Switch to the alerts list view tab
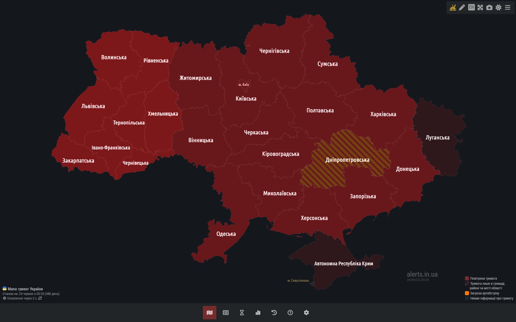516x322 pixels. 226,313
